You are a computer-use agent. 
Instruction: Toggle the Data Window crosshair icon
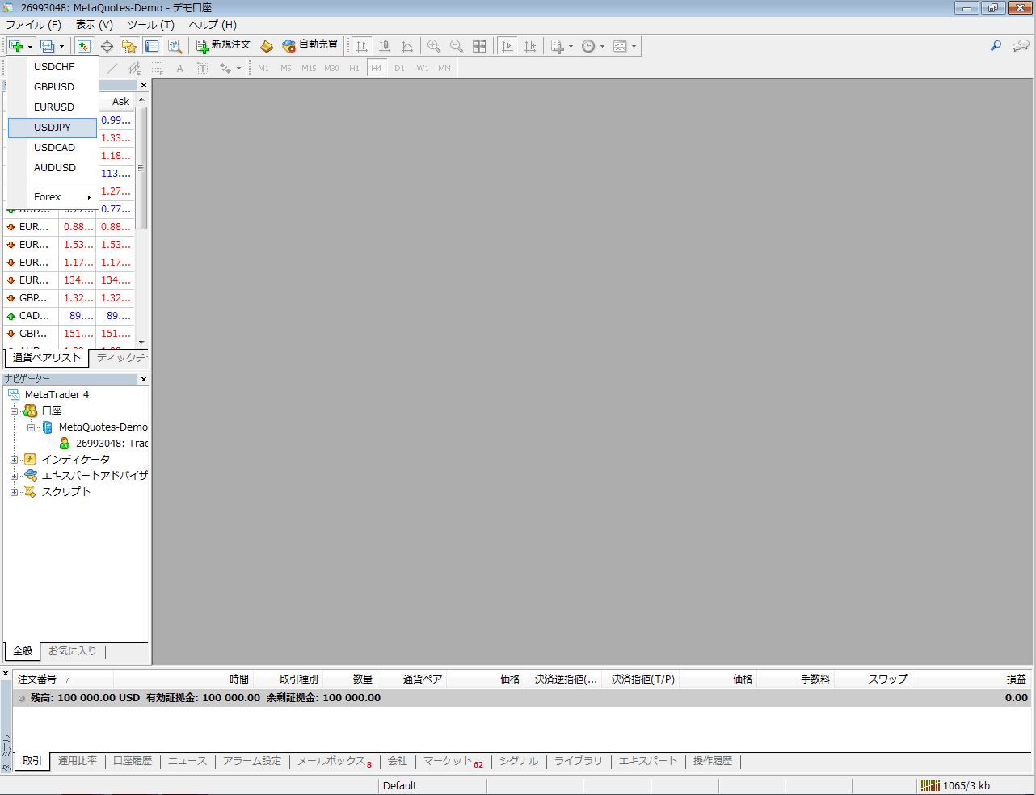107,46
